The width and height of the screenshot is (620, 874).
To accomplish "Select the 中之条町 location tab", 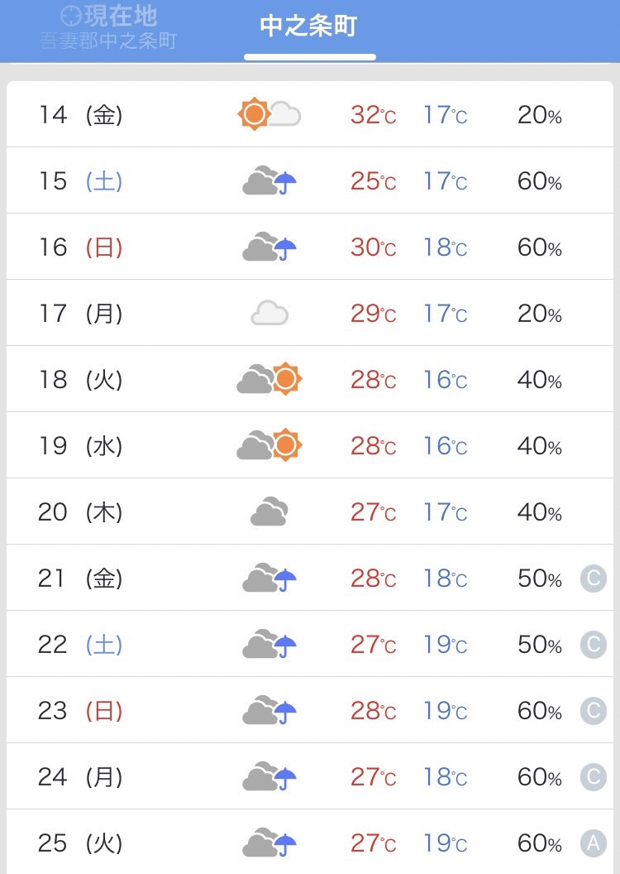I will (x=309, y=26).
